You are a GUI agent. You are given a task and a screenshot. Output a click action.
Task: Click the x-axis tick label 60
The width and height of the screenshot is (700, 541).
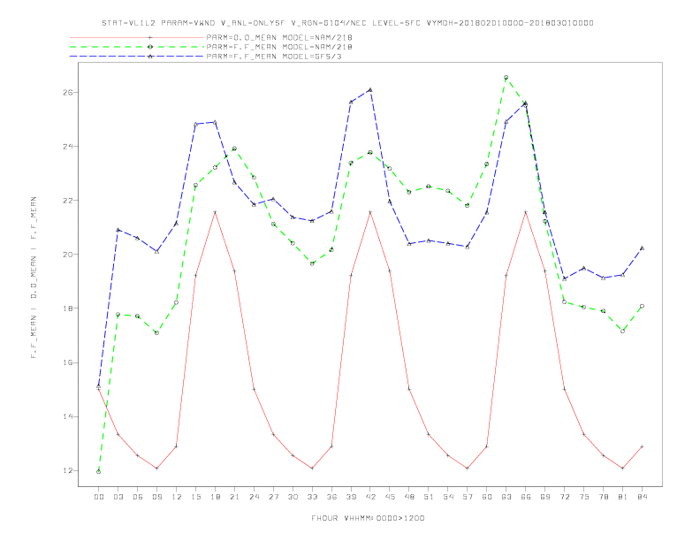coord(487,497)
